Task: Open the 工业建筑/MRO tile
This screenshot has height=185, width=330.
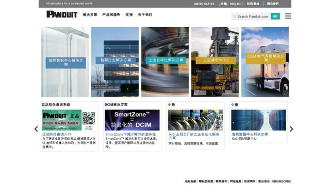Action: click(215, 62)
